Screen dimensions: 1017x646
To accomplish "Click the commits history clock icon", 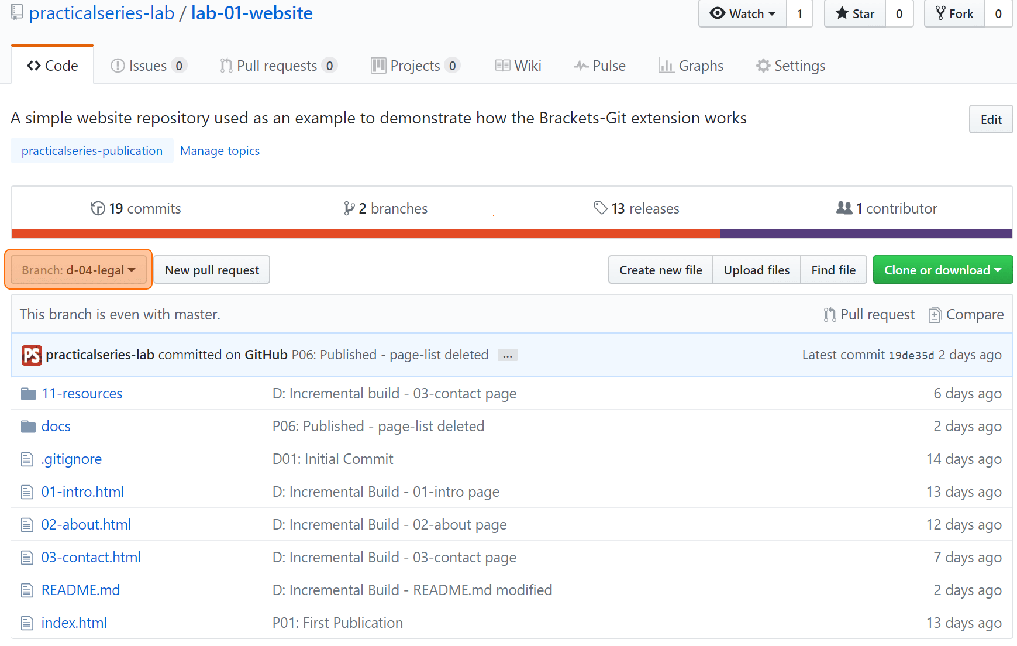I will pyautogui.click(x=98, y=208).
